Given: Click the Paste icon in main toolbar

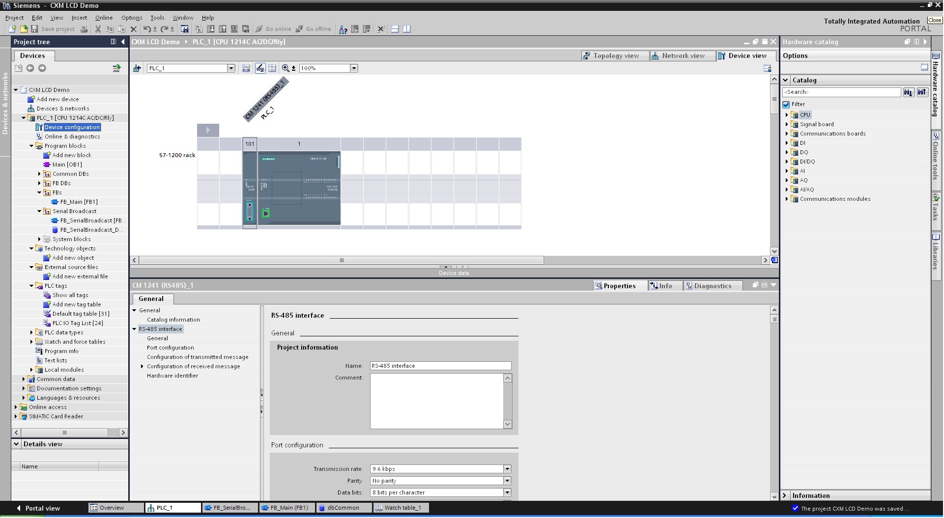Looking at the screenshot, I should tap(121, 29).
